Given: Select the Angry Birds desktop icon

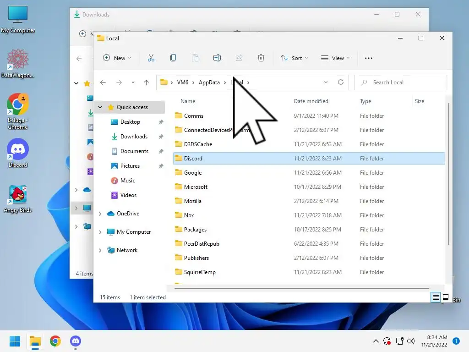Looking at the screenshot, I should pos(18,199).
